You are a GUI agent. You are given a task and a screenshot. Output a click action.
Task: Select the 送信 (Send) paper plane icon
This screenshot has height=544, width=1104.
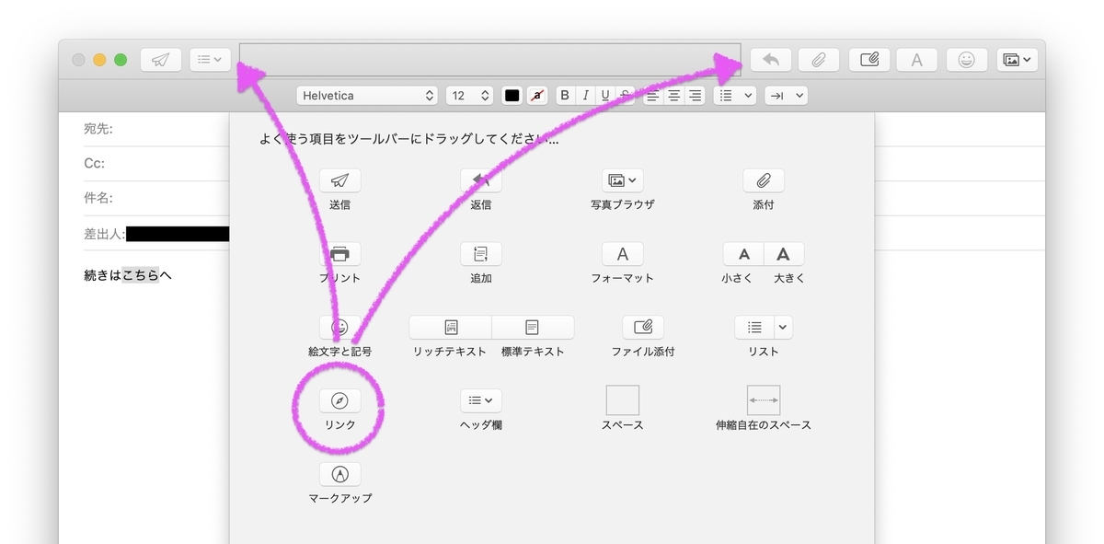[x=339, y=180]
